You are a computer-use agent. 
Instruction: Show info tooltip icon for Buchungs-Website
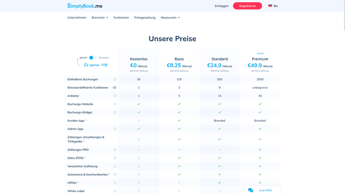tap(115, 104)
